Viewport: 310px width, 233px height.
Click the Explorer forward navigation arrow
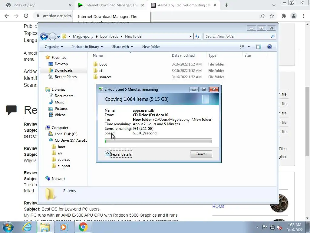pos(52,36)
